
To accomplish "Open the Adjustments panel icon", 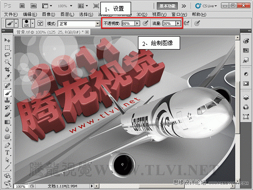I will pos(246,74).
